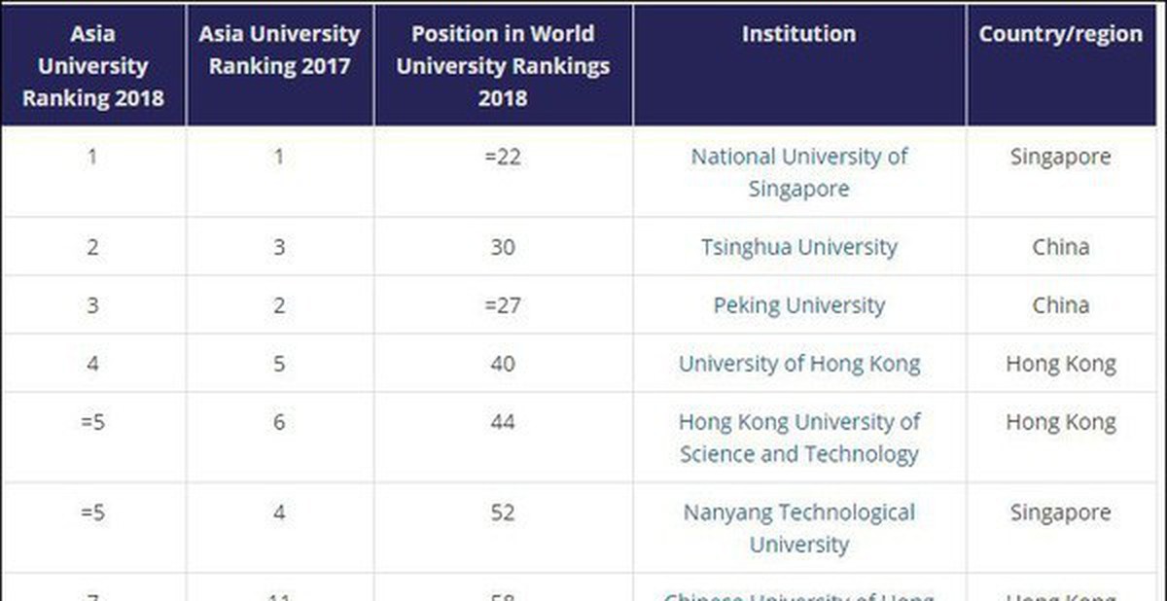1167x601 pixels.
Task: Open Hong Kong University of Science and Technology link
Action: point(799,438)
